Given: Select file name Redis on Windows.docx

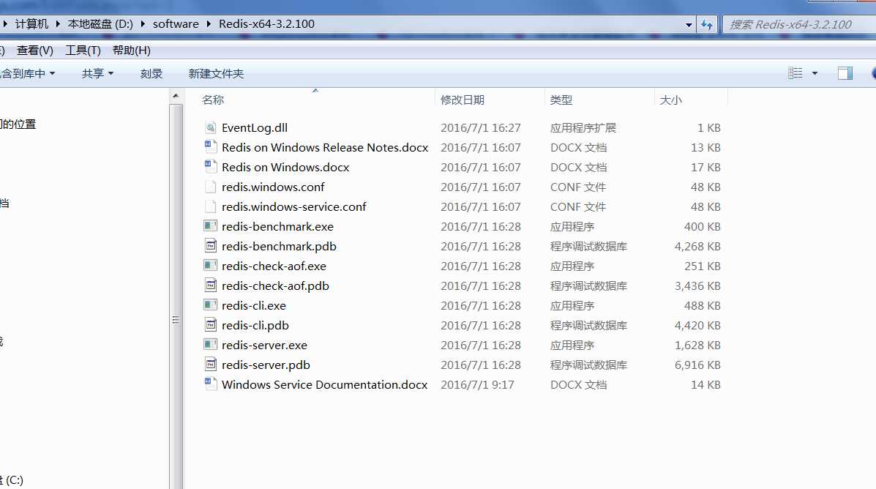Looking at the screenshot, I should pos(285,167).
